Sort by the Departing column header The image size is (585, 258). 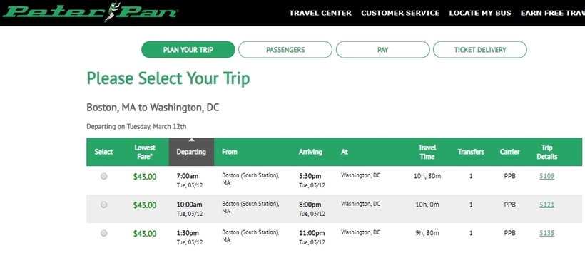coord(191,152)
